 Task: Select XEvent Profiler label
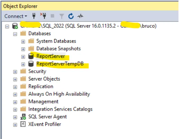pos(45,124)
